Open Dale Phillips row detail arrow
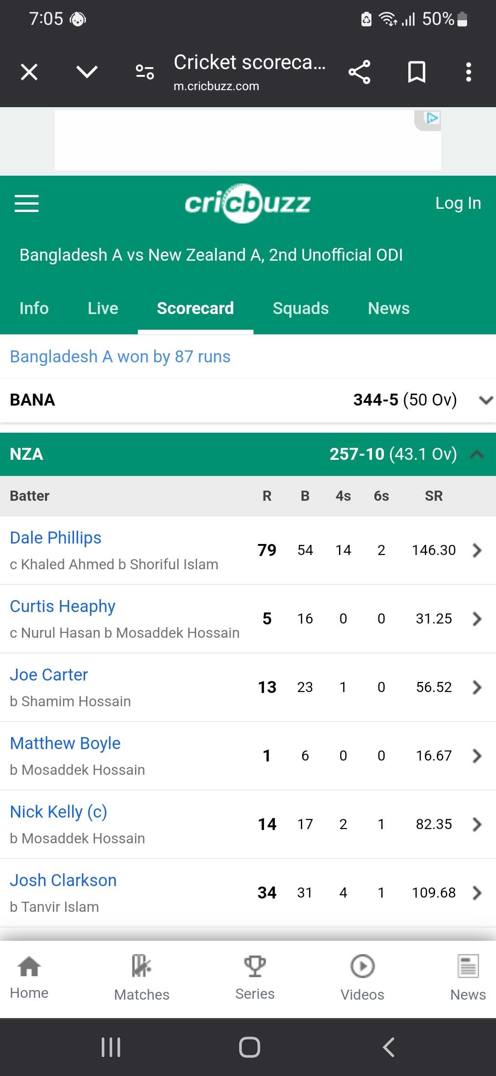The height and width of the screenshot is (1076, 496). tap(477, 550)
